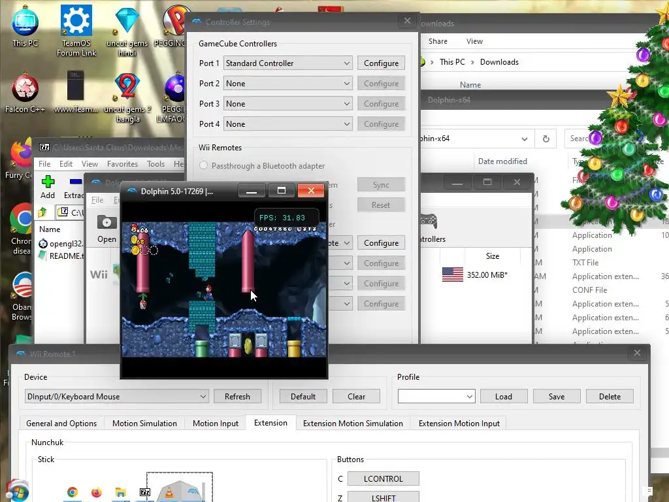669x502 pixels.
Task: Configure the Port 1 GameCube controller
Action: [381, 63]
